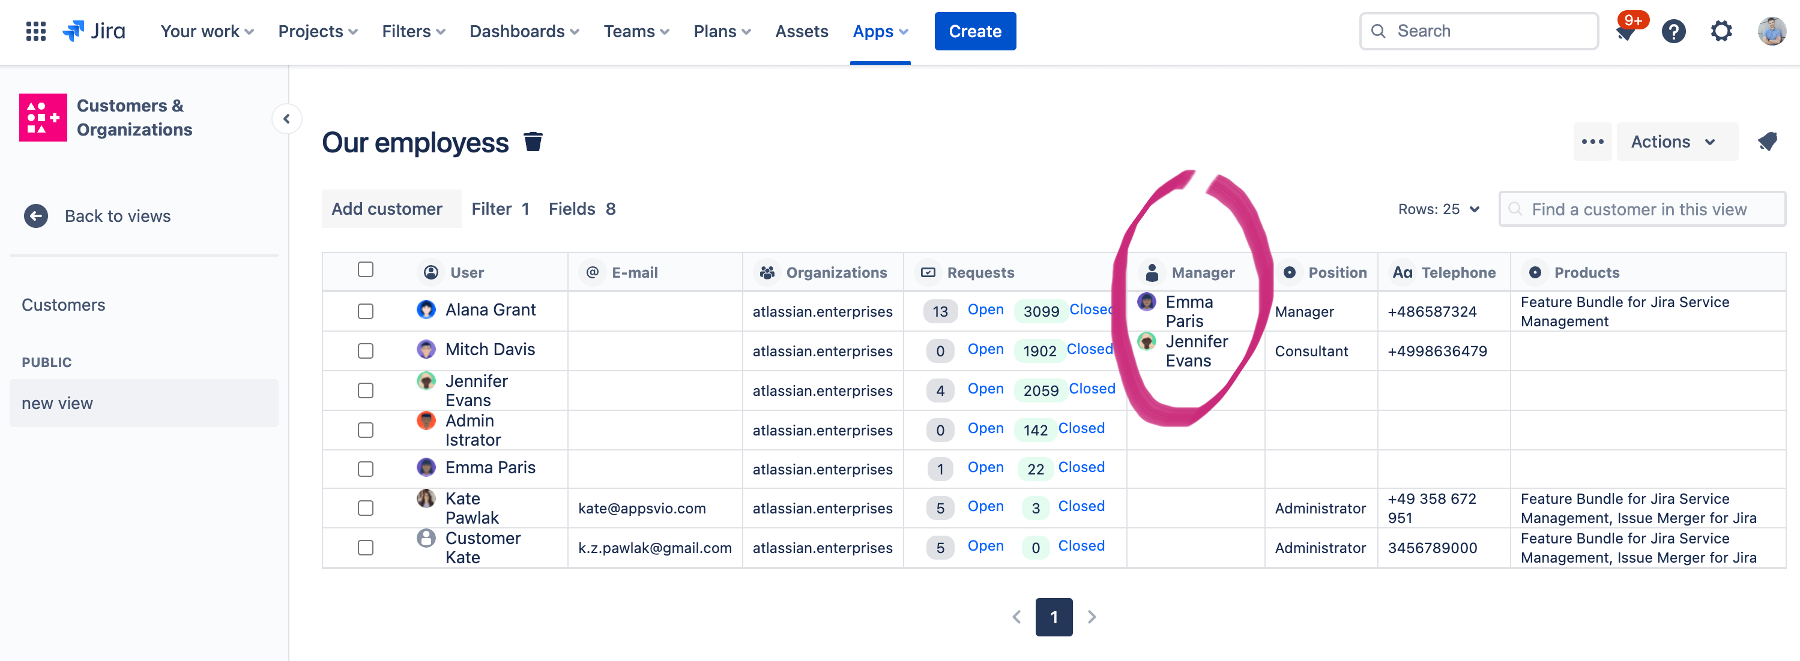1800x661 pixels.
Task: Click the announcement megaphone icon
Action: click(x=1767, y=142)
